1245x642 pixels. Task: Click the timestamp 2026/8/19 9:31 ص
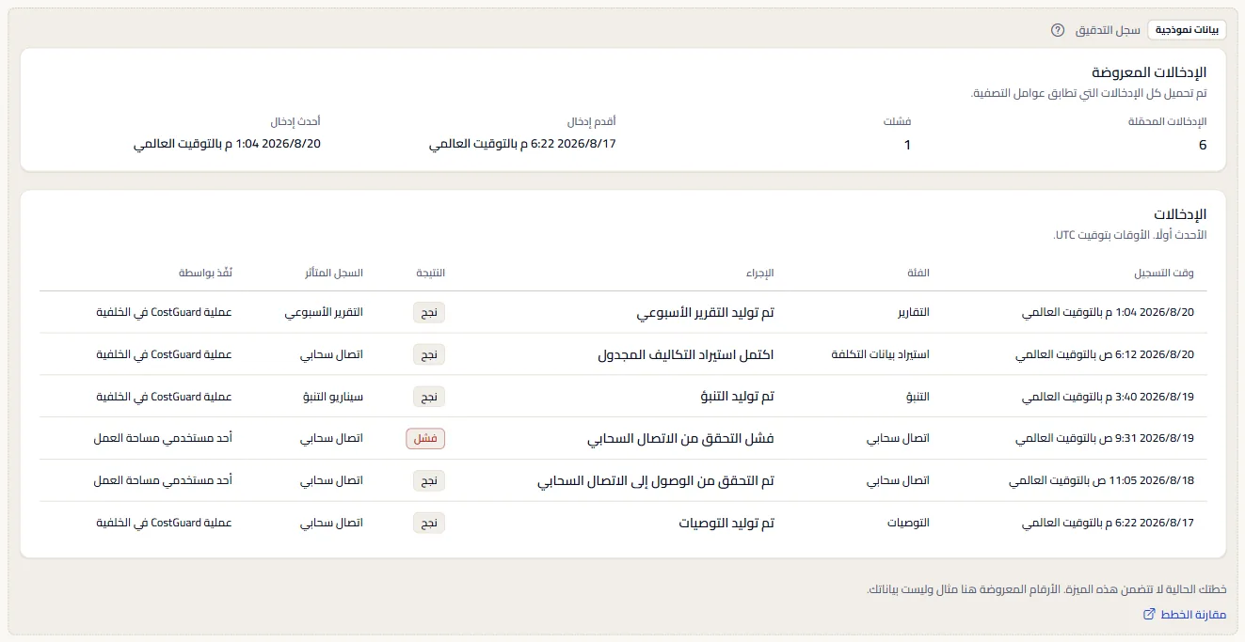[1105, 439]
